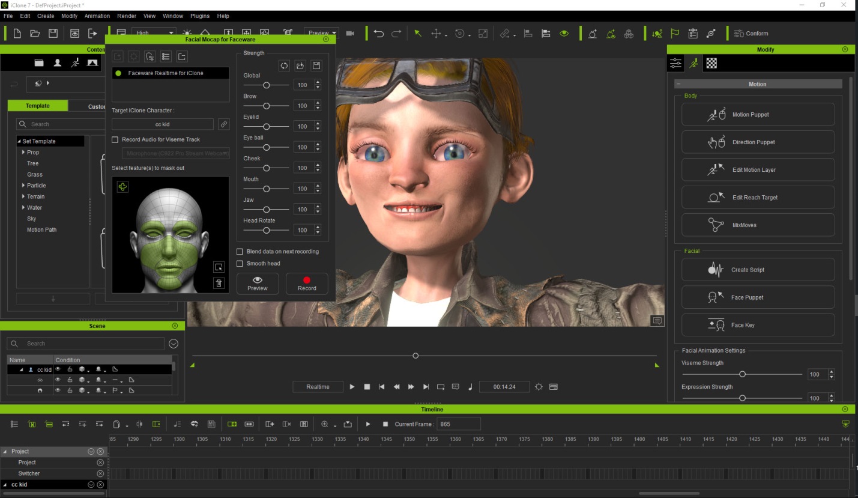Enable Smooth head option

click(240, 263)
